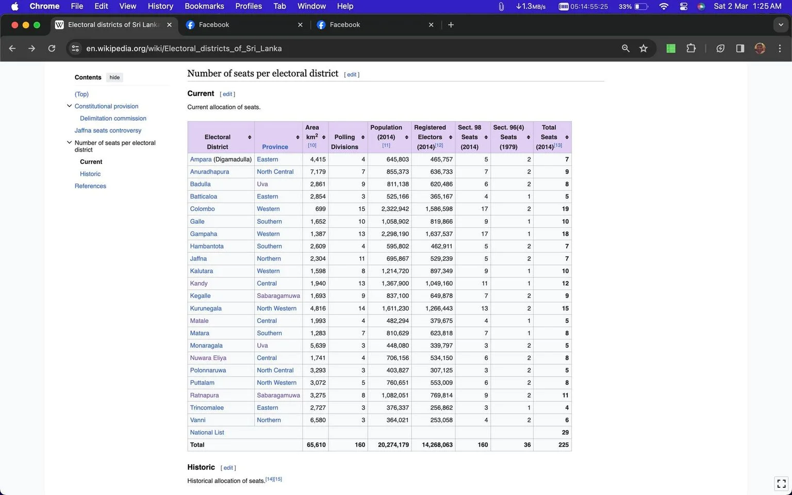Switch to the first Facebook tab
This screenshot has height=495, width=792.
(x=243, y=25)
